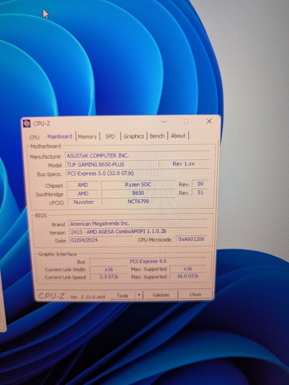
Task: Select the Mainboard tab
Action: (x=60, y=137)
